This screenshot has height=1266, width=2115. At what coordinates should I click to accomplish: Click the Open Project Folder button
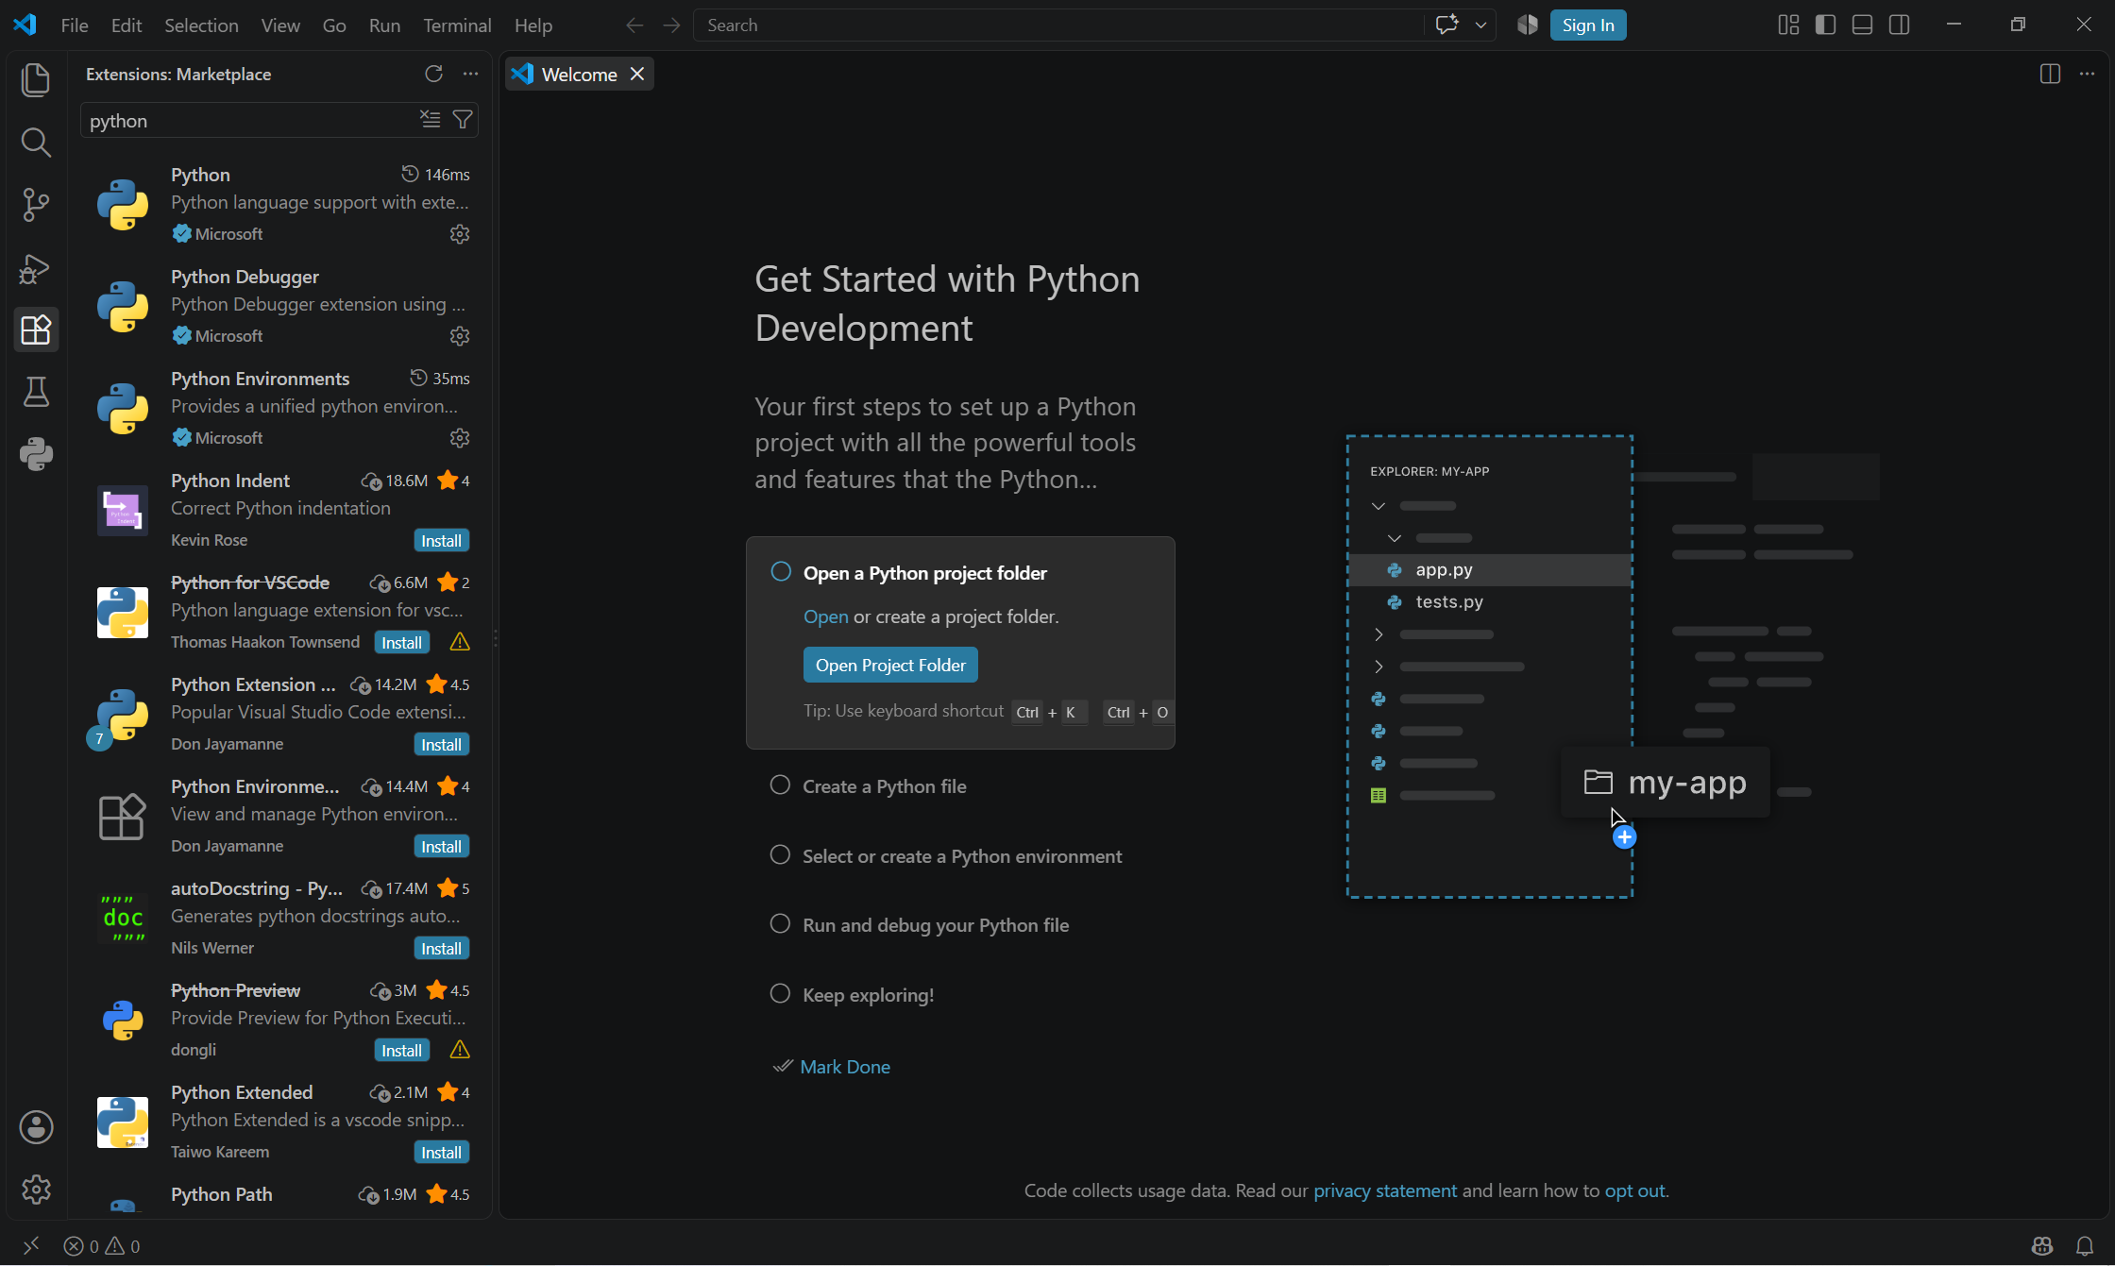tap(890, 665)
